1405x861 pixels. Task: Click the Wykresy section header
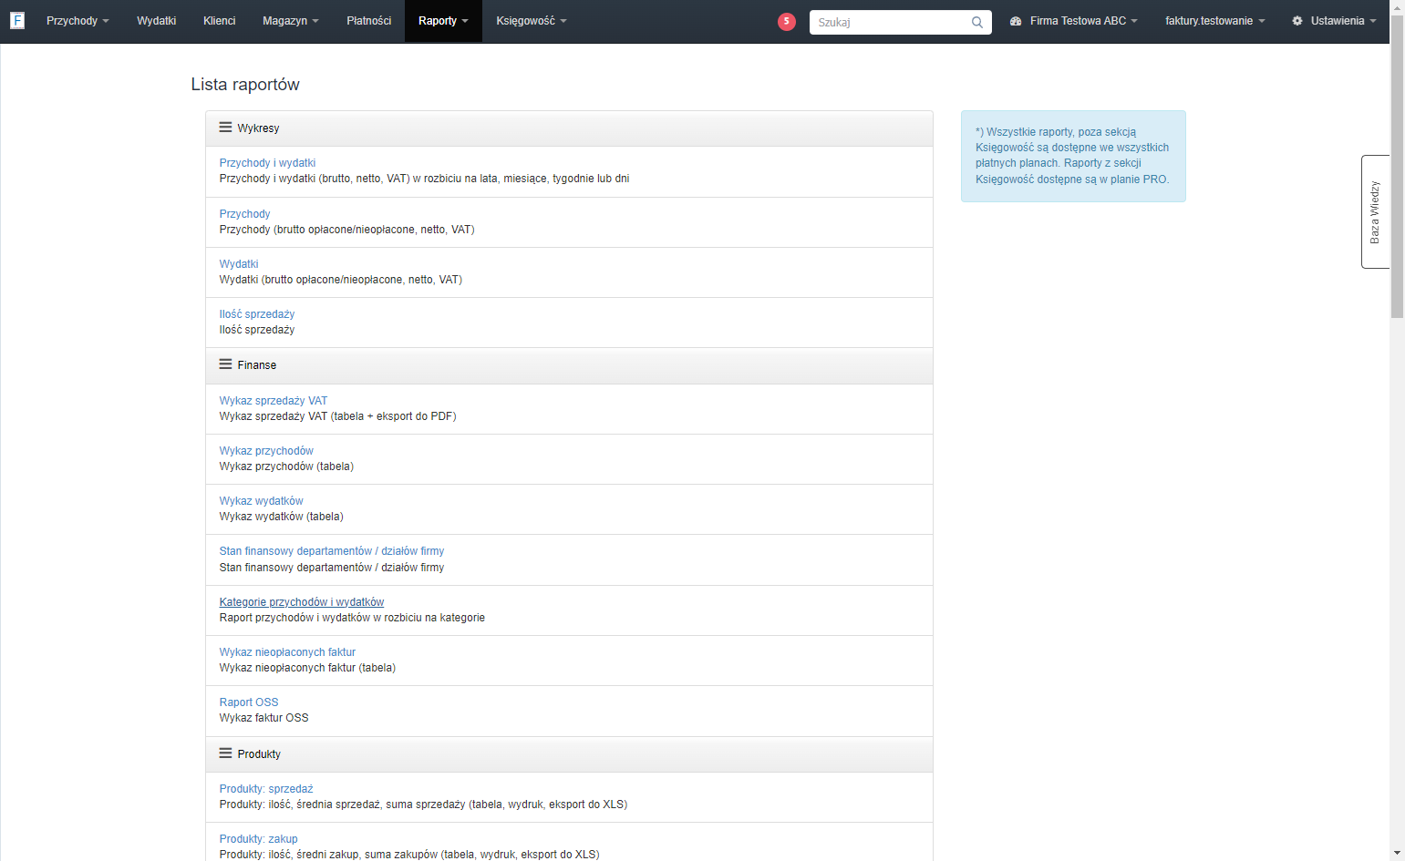(x=569, y=128)
